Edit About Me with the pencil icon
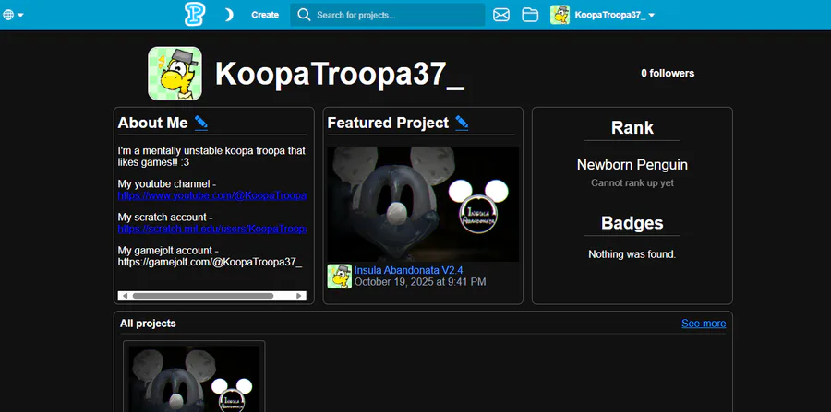Viewport: 831px width, 412px height. pyautogui.click(x=201, y=123)
